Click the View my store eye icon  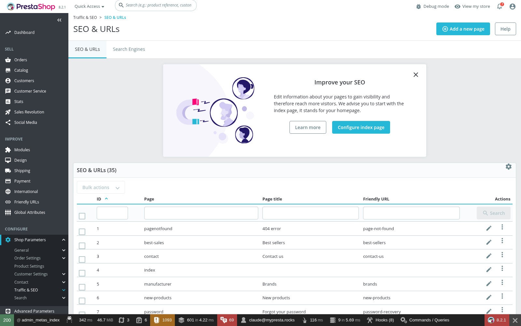(458, 7)
